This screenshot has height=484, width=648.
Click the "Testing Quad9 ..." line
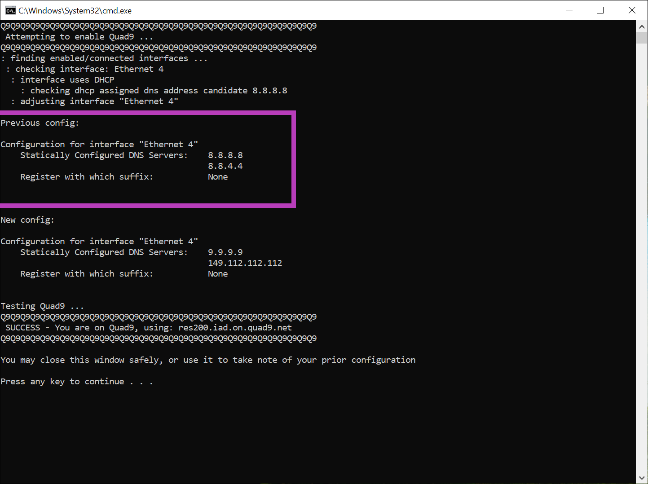42,306
